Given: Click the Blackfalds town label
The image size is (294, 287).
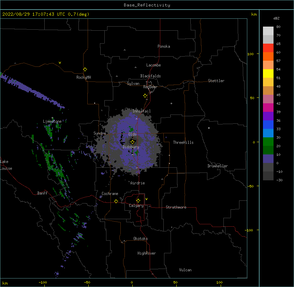Looking at the screenshot, I should coord(150,76).
